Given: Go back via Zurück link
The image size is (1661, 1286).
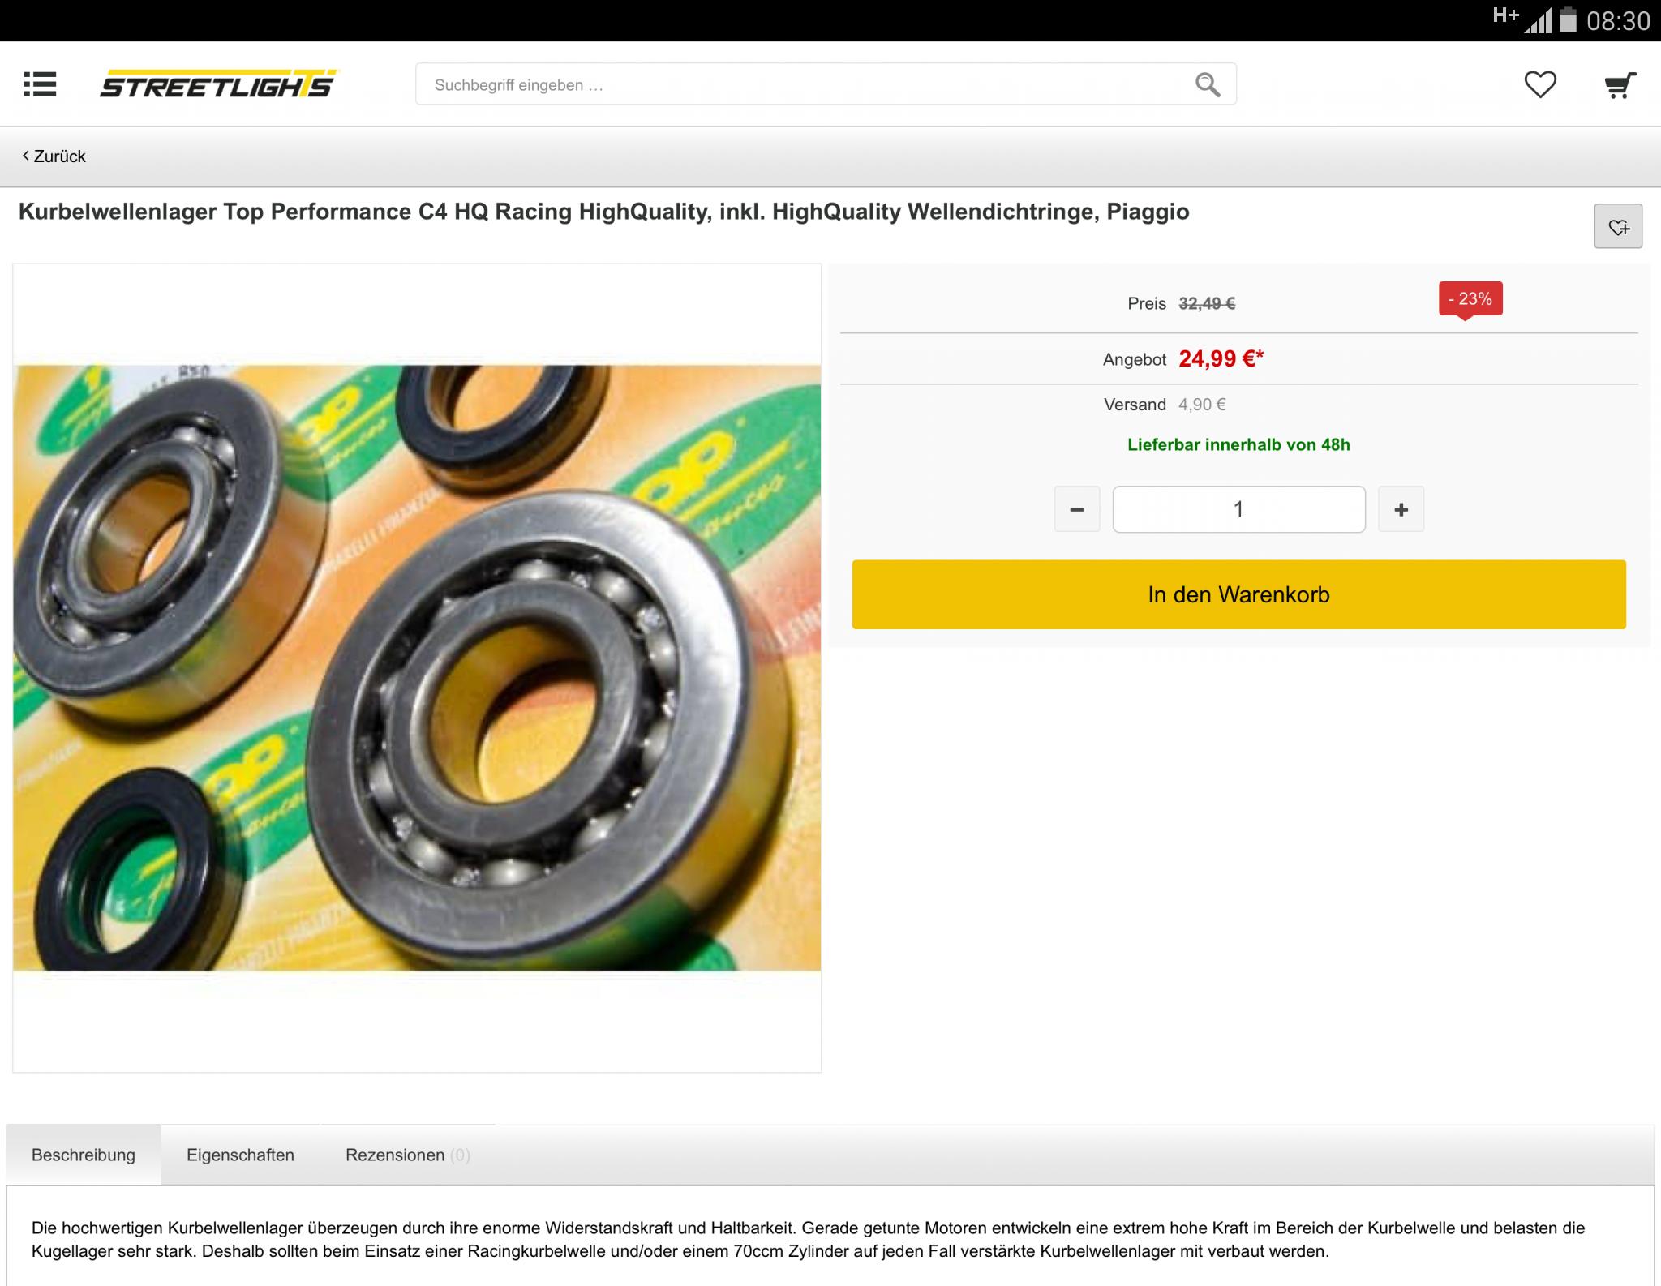Looking at the screenshot, I should click(x=54, y=156).
